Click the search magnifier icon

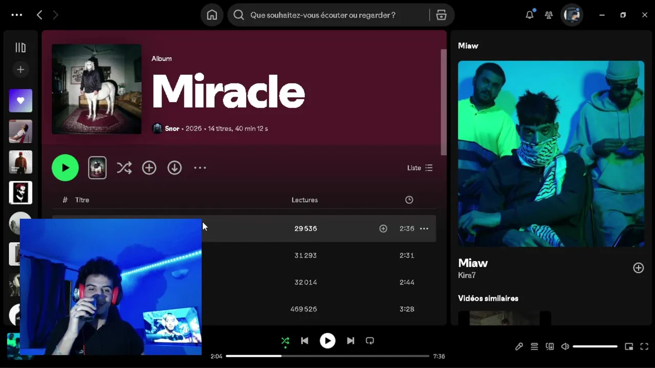pos(238,15)
